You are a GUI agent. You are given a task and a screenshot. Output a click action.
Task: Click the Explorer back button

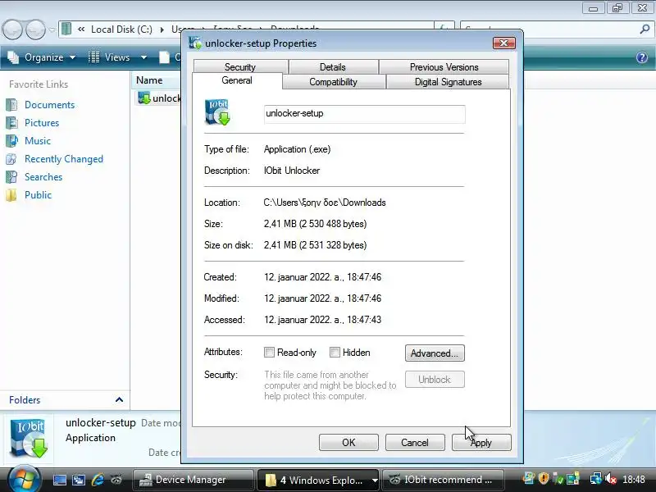pyautogui.click(x=12, y=30)
